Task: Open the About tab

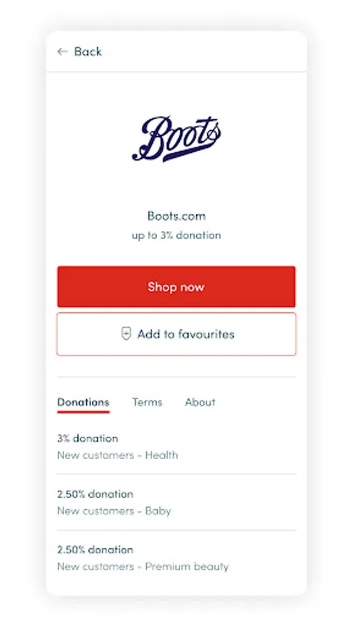Action: click(x=200, y=402)
